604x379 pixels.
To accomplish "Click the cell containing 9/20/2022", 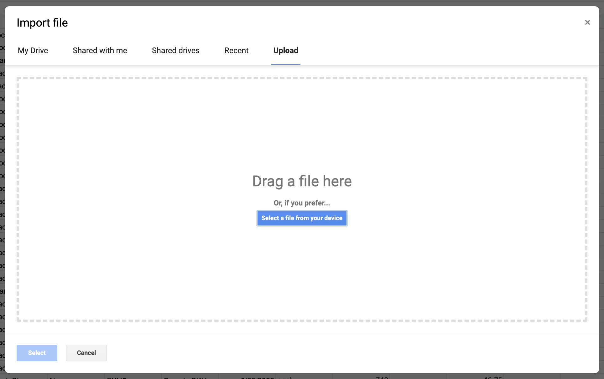I will tap(257, 377).
